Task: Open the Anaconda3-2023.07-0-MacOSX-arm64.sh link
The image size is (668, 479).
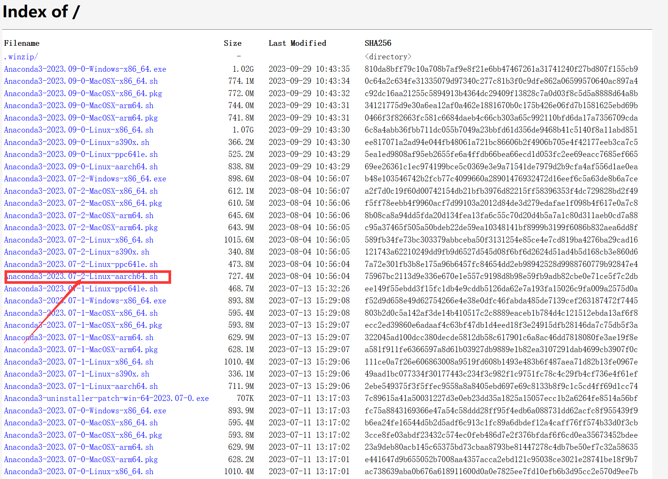Action: tap(79, 447)
